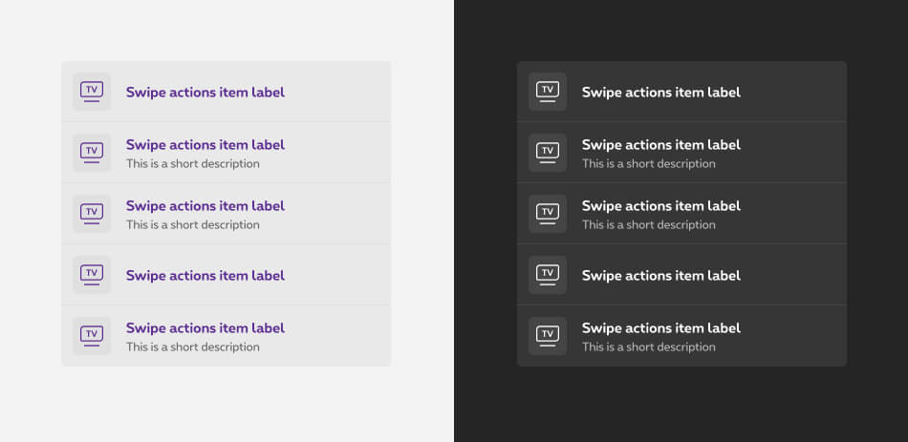This screenshot has width=908, height=442.
Task: Click the TV icon in the first dark-theme row
Action: [548, 92]
